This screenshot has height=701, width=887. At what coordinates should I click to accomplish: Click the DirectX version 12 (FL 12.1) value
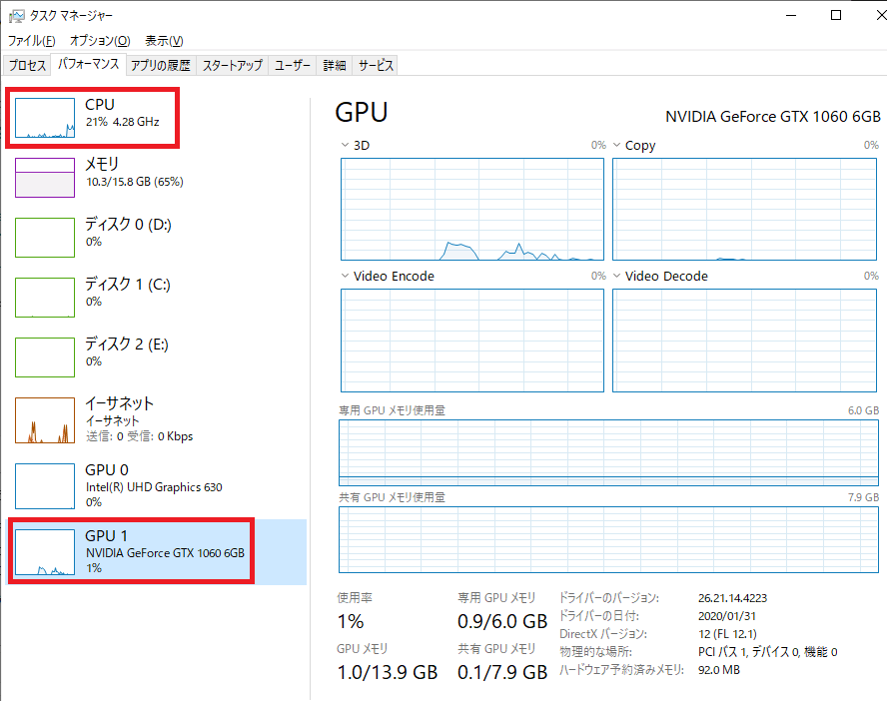point(727,634)
